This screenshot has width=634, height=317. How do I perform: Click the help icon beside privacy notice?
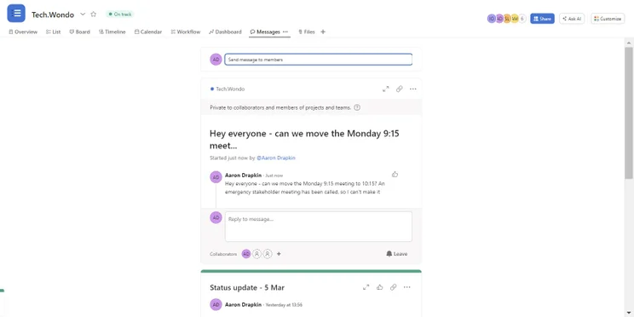point(357,107)
